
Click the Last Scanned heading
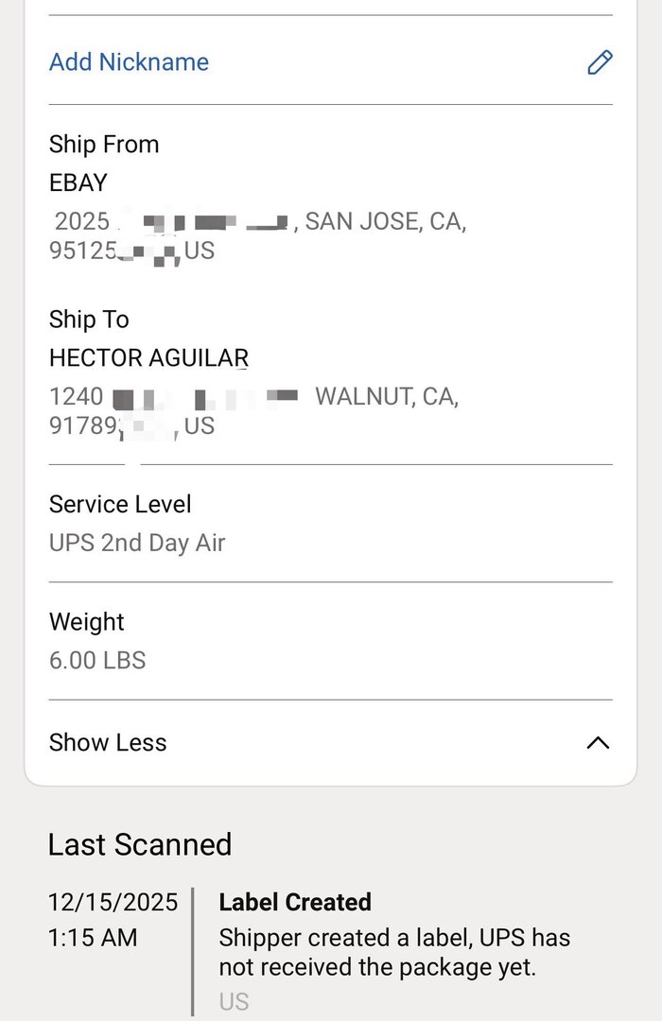coord(141,845)
